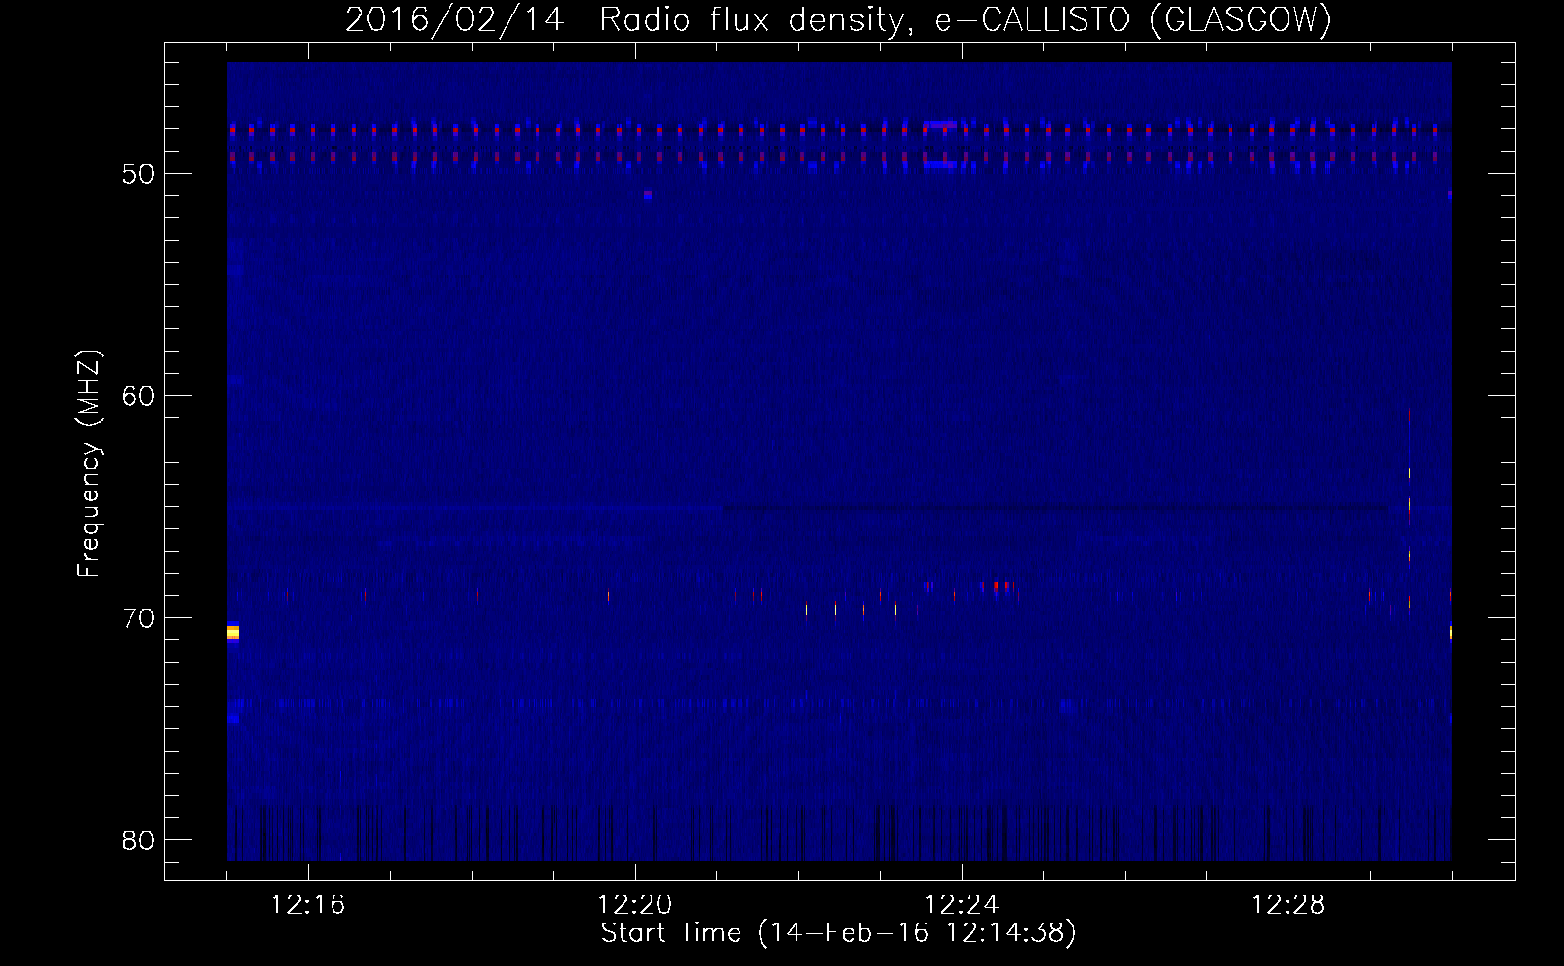Click the small blue spot near 51 MHz just after 12:20
This screenshot has height=966, width=1564.
647,195
